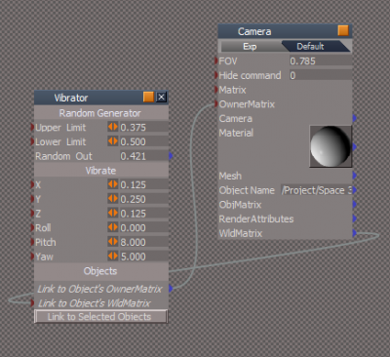390x357 pixels.
Task: Select the Hide command value field
Action: point(321,75)
